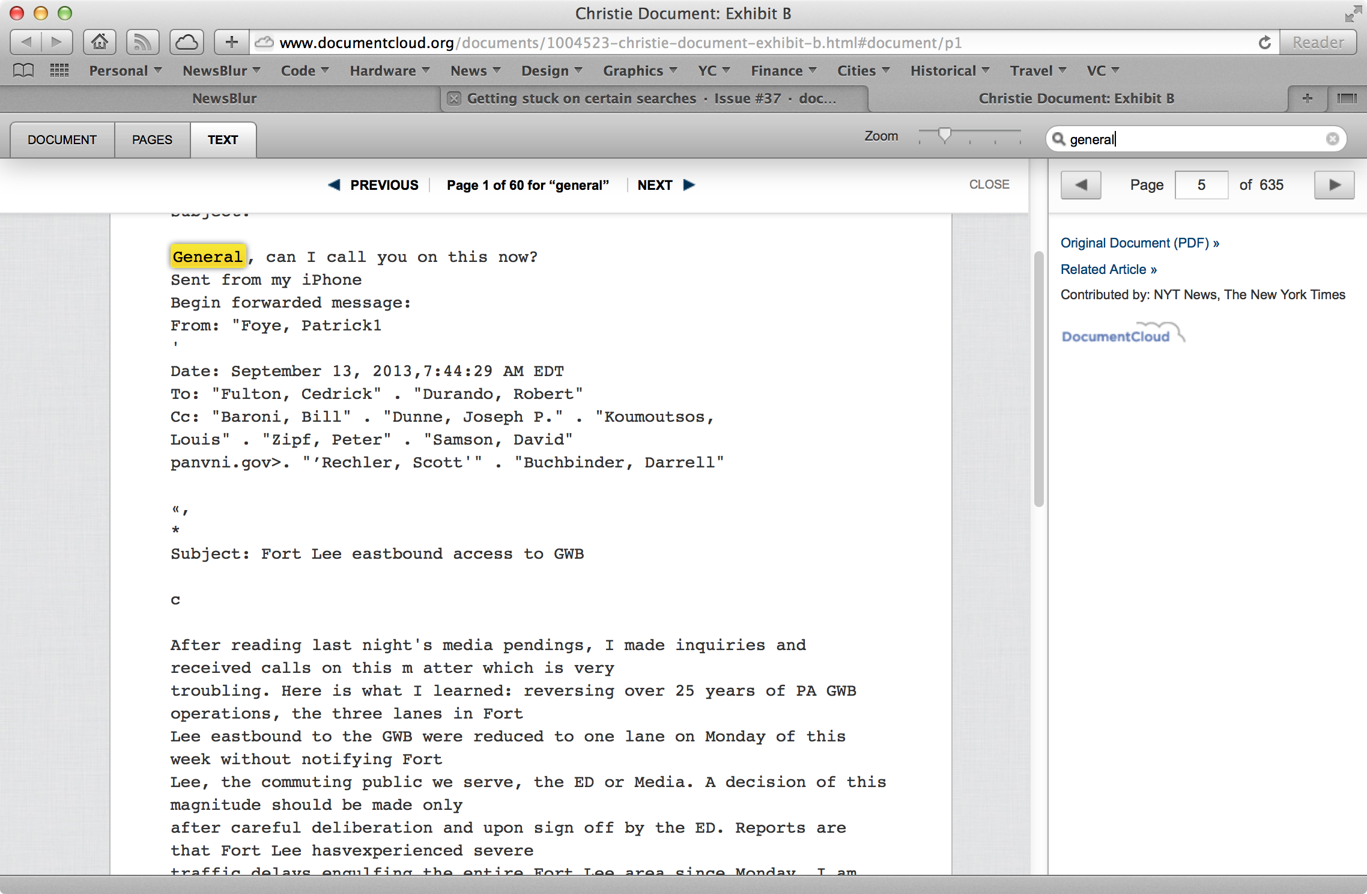Click PREVIOUS search result
Image resolution: width=1367 pixels, height=894 pixels.
[373, 185]
